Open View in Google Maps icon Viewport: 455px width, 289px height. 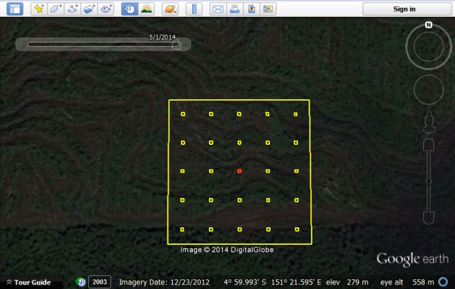[268, 9]
